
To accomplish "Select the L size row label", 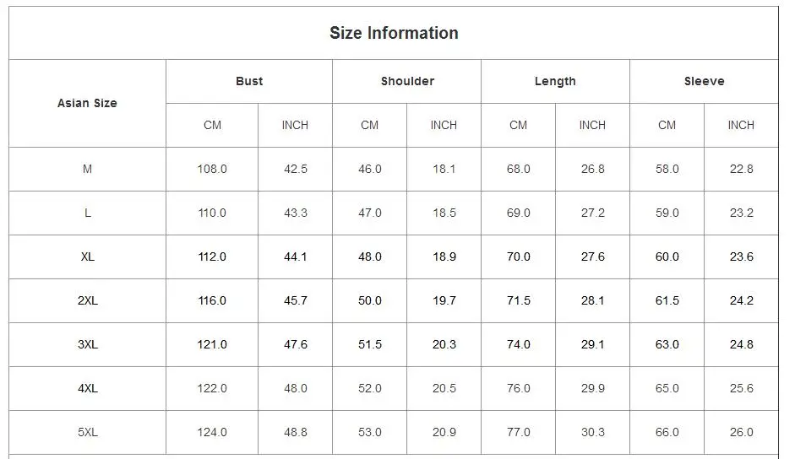I will pos(87,213).
